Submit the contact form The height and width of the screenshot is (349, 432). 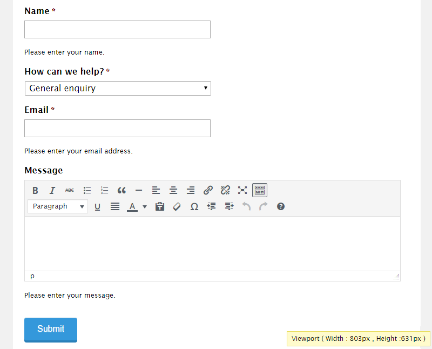(x=51, y=330)
